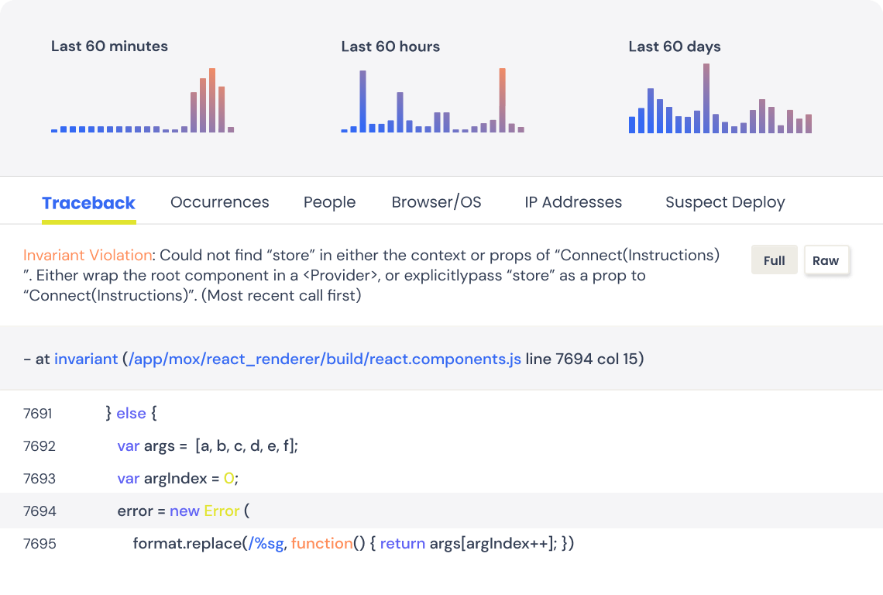Screen dimensions: 883x595
Task: Open the react.components.js file path link
Action: pyautogui.click(x=325, y=359)
